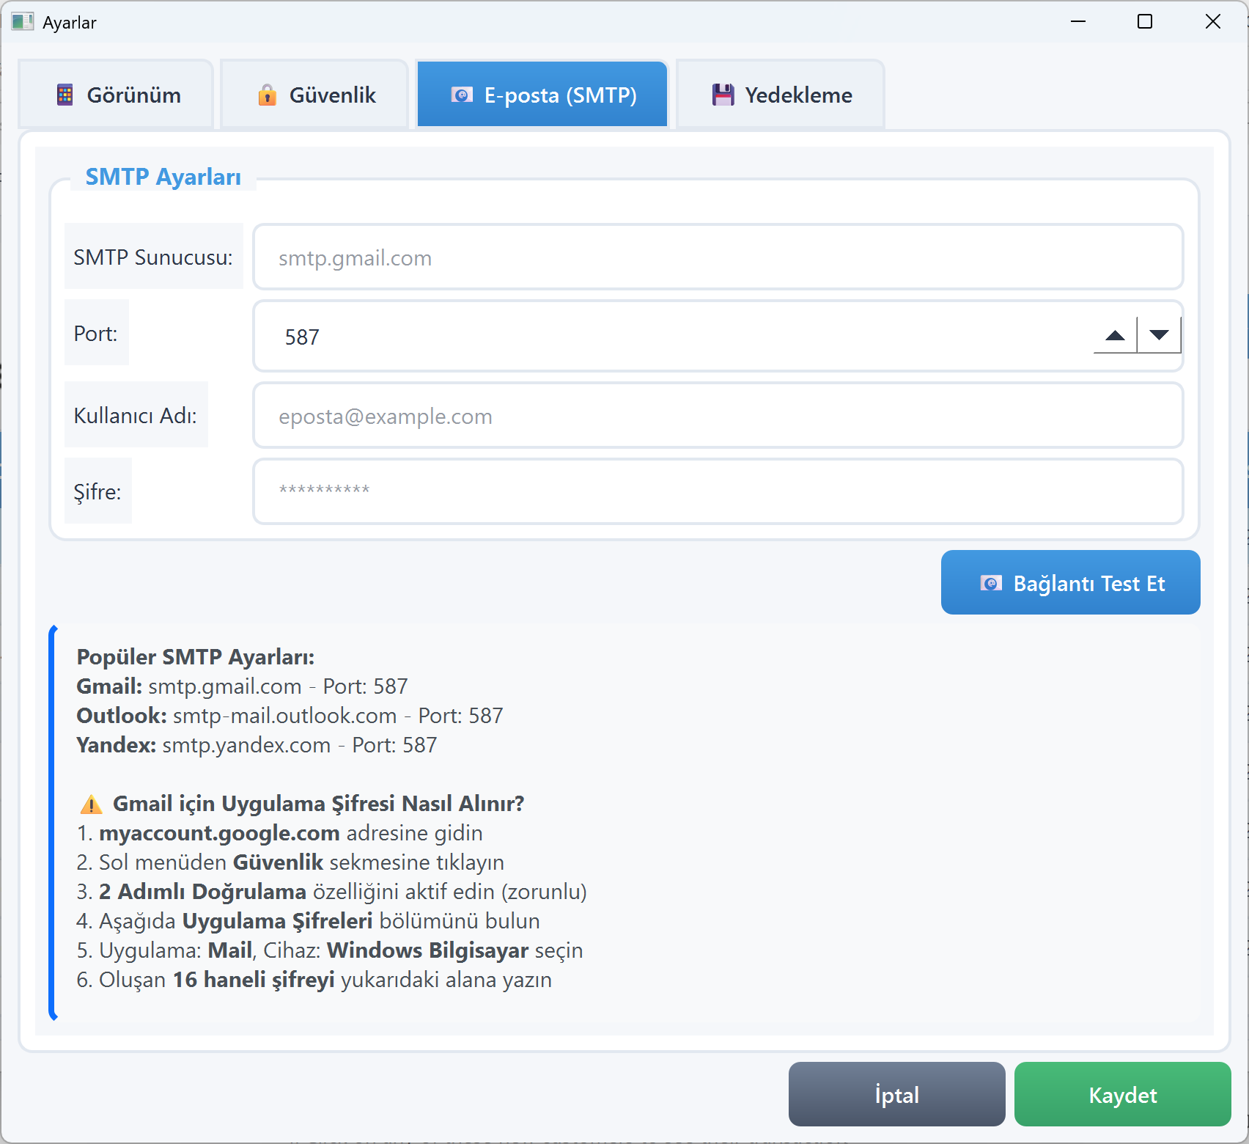Click the envelope icon on E-posta (SMTP) tab
Image resolution: width=1249 pixels, height=1144 pixels.
tap(461, 95)
